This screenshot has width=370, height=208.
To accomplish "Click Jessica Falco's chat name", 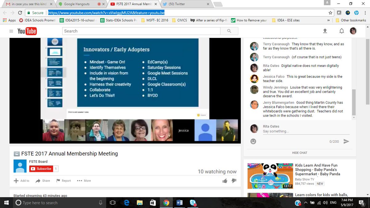I will [x=274, y=76].
